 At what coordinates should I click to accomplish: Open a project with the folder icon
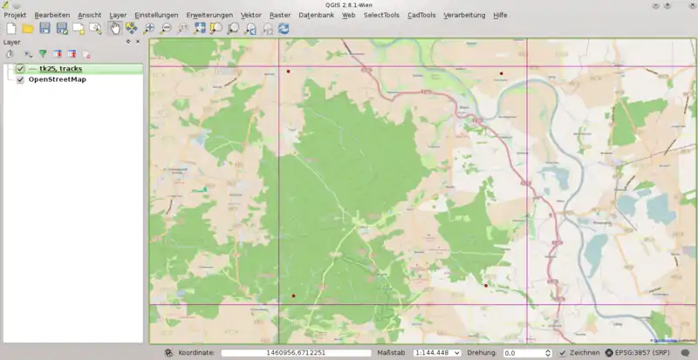pos(27,29)
